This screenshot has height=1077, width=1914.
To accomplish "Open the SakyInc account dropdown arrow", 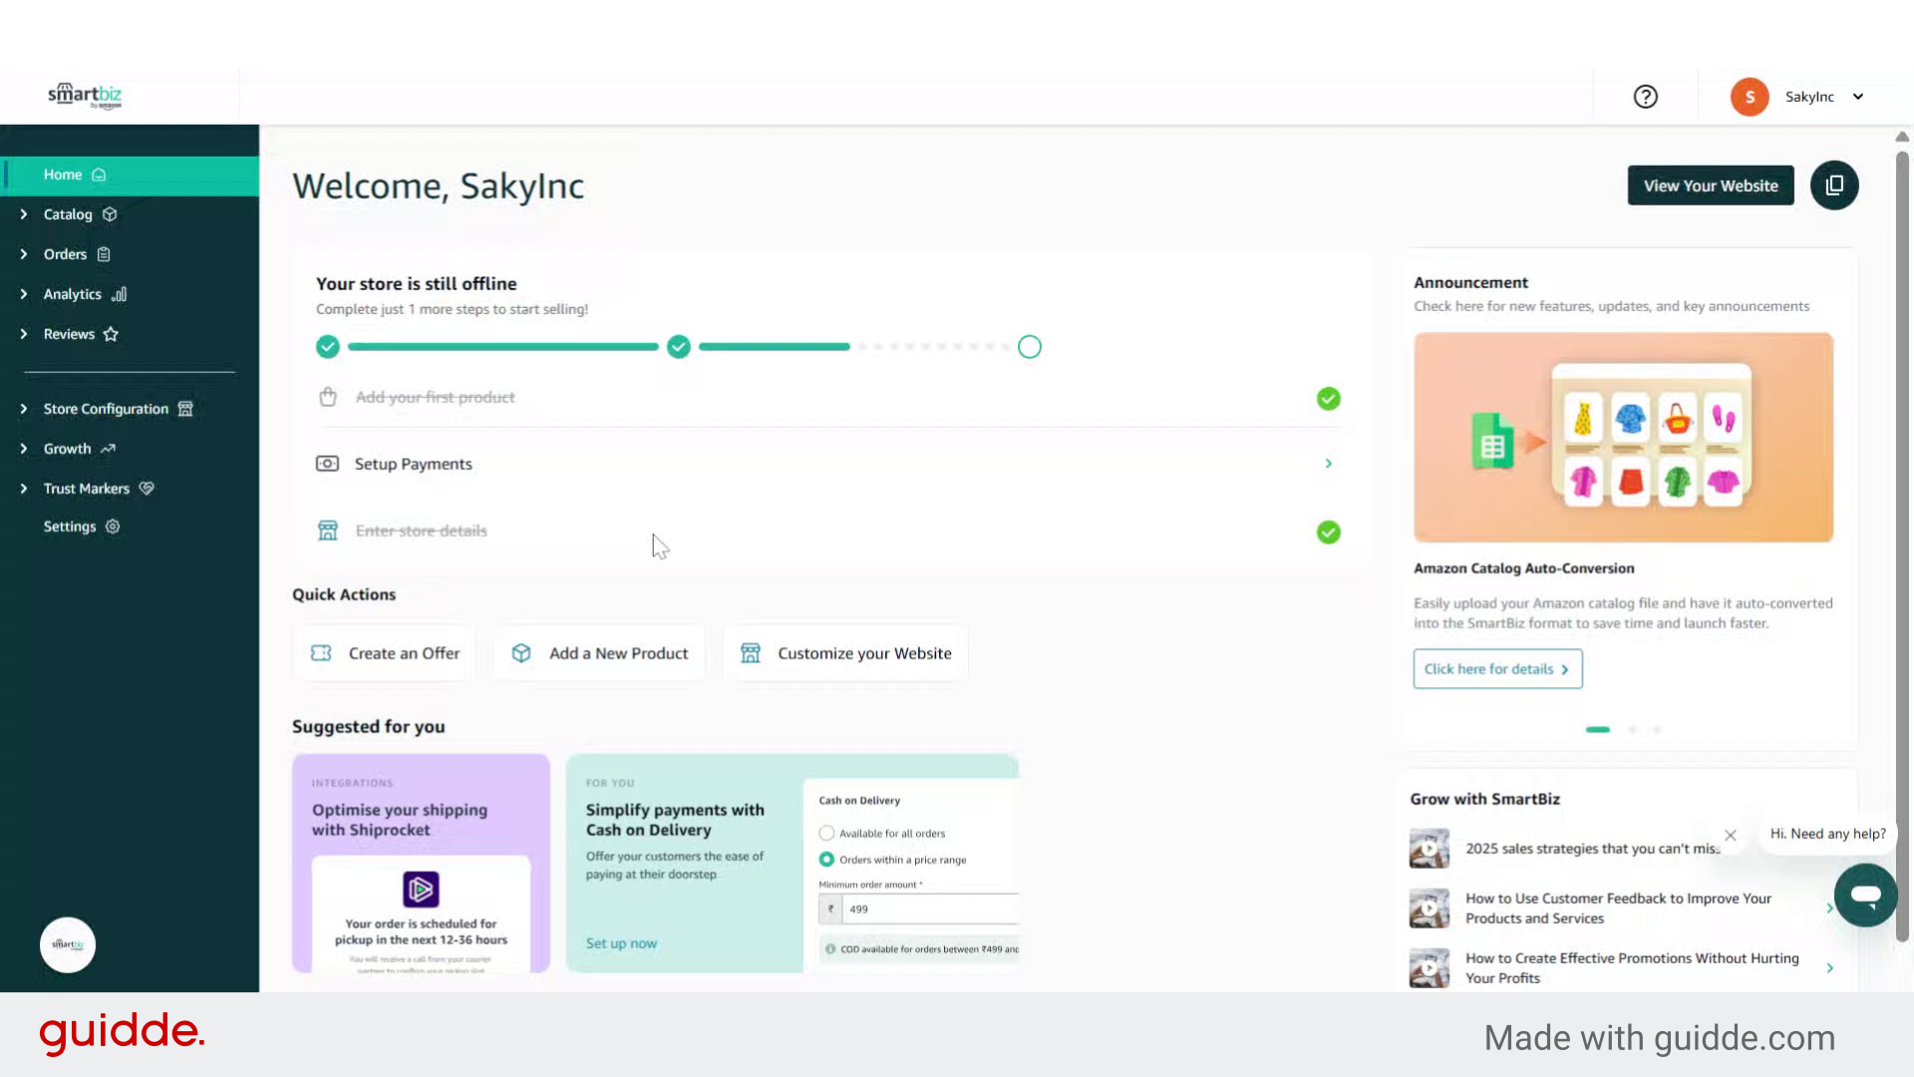I will pyautogui.click(x=1858, y=97).
